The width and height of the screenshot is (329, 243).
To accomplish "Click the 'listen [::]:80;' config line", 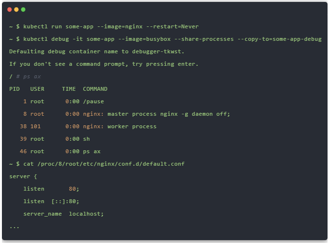I will (51, 201).
